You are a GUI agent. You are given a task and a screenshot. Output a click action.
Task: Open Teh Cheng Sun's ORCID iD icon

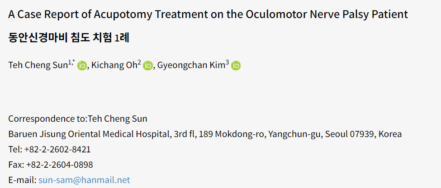82,65
